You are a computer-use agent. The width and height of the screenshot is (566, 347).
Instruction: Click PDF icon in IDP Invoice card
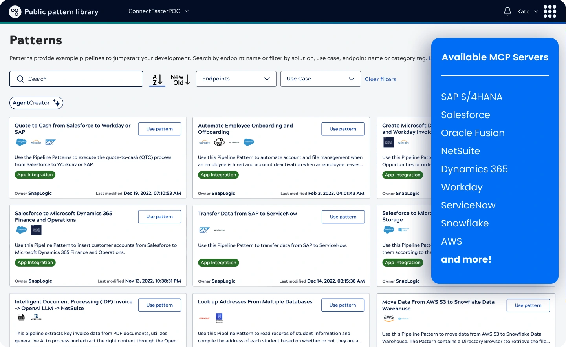pos(21,318)
